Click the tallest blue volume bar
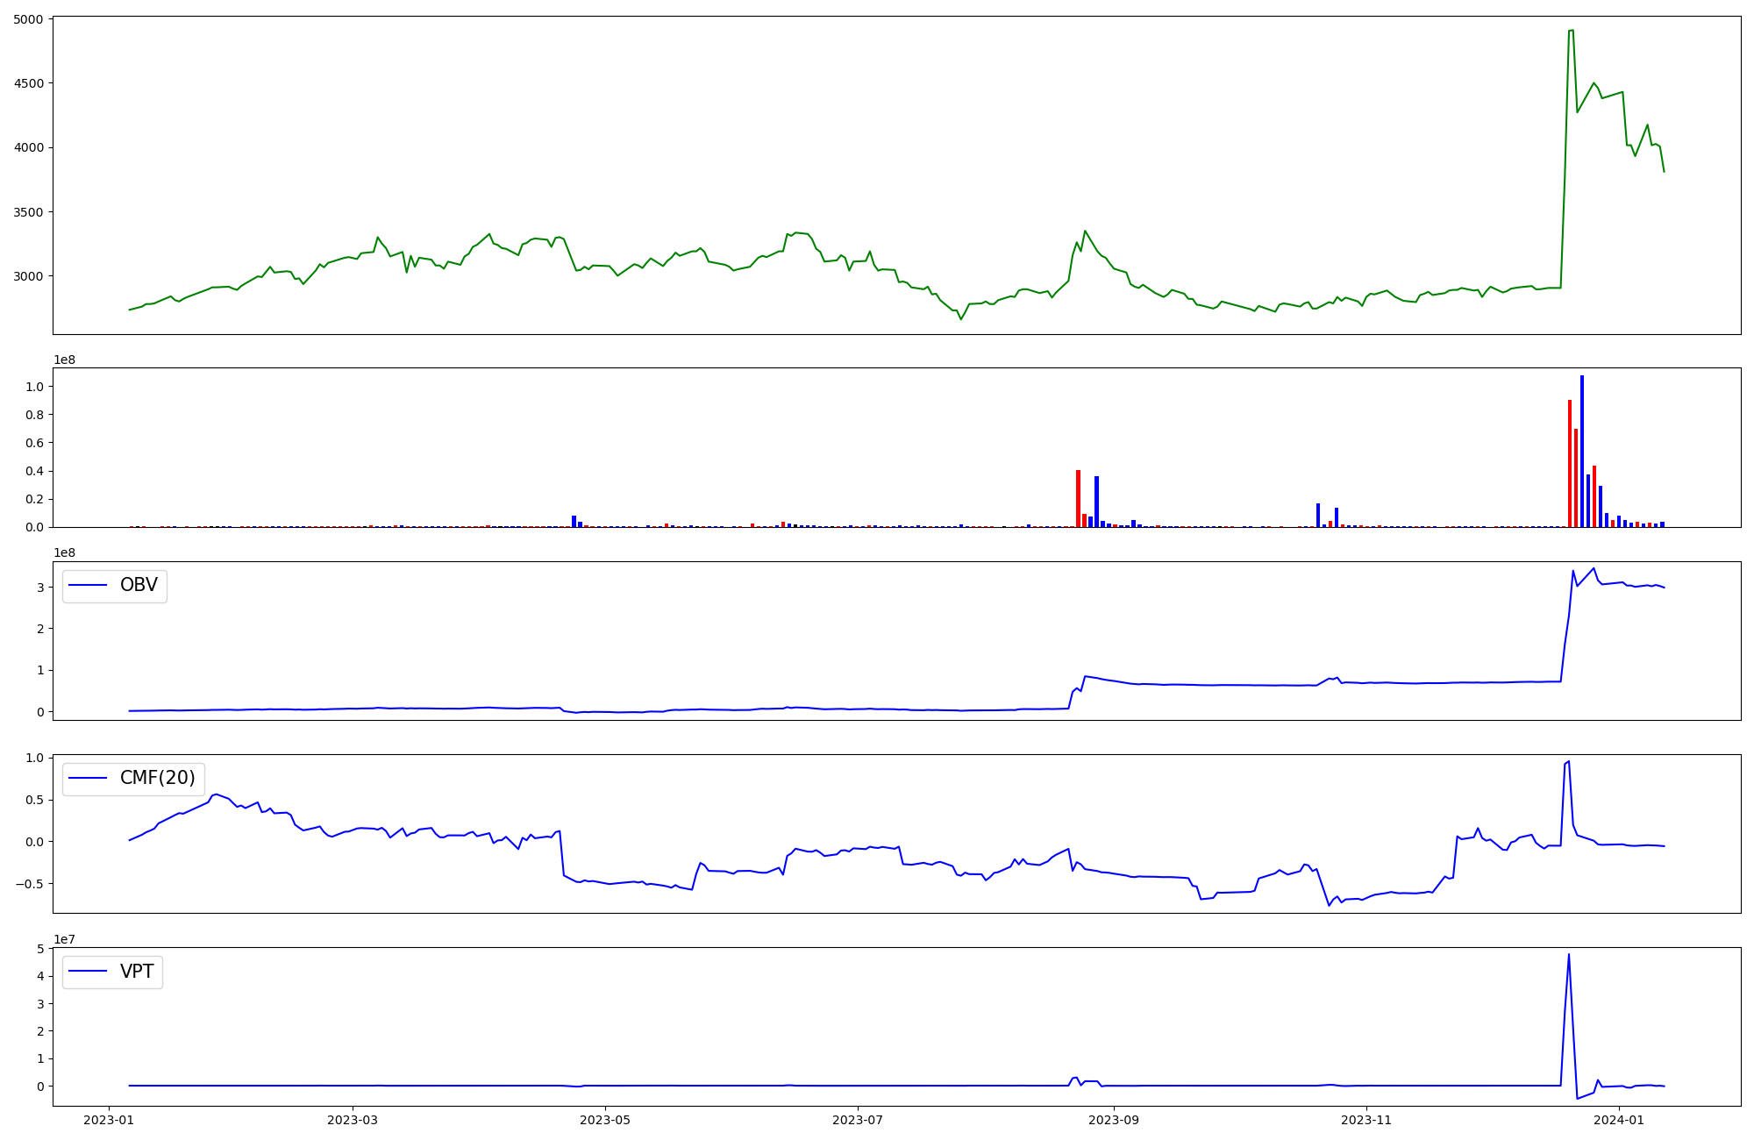Image resolution: width=1754 pixels, height=1140 pixels. [1582, 452]
